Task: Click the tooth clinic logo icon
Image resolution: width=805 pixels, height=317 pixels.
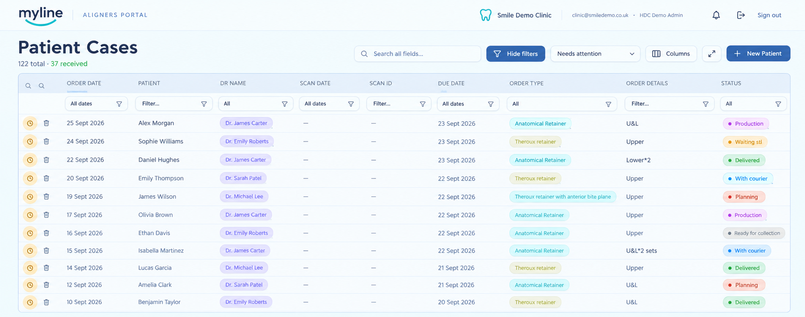Action: [486, 15]
